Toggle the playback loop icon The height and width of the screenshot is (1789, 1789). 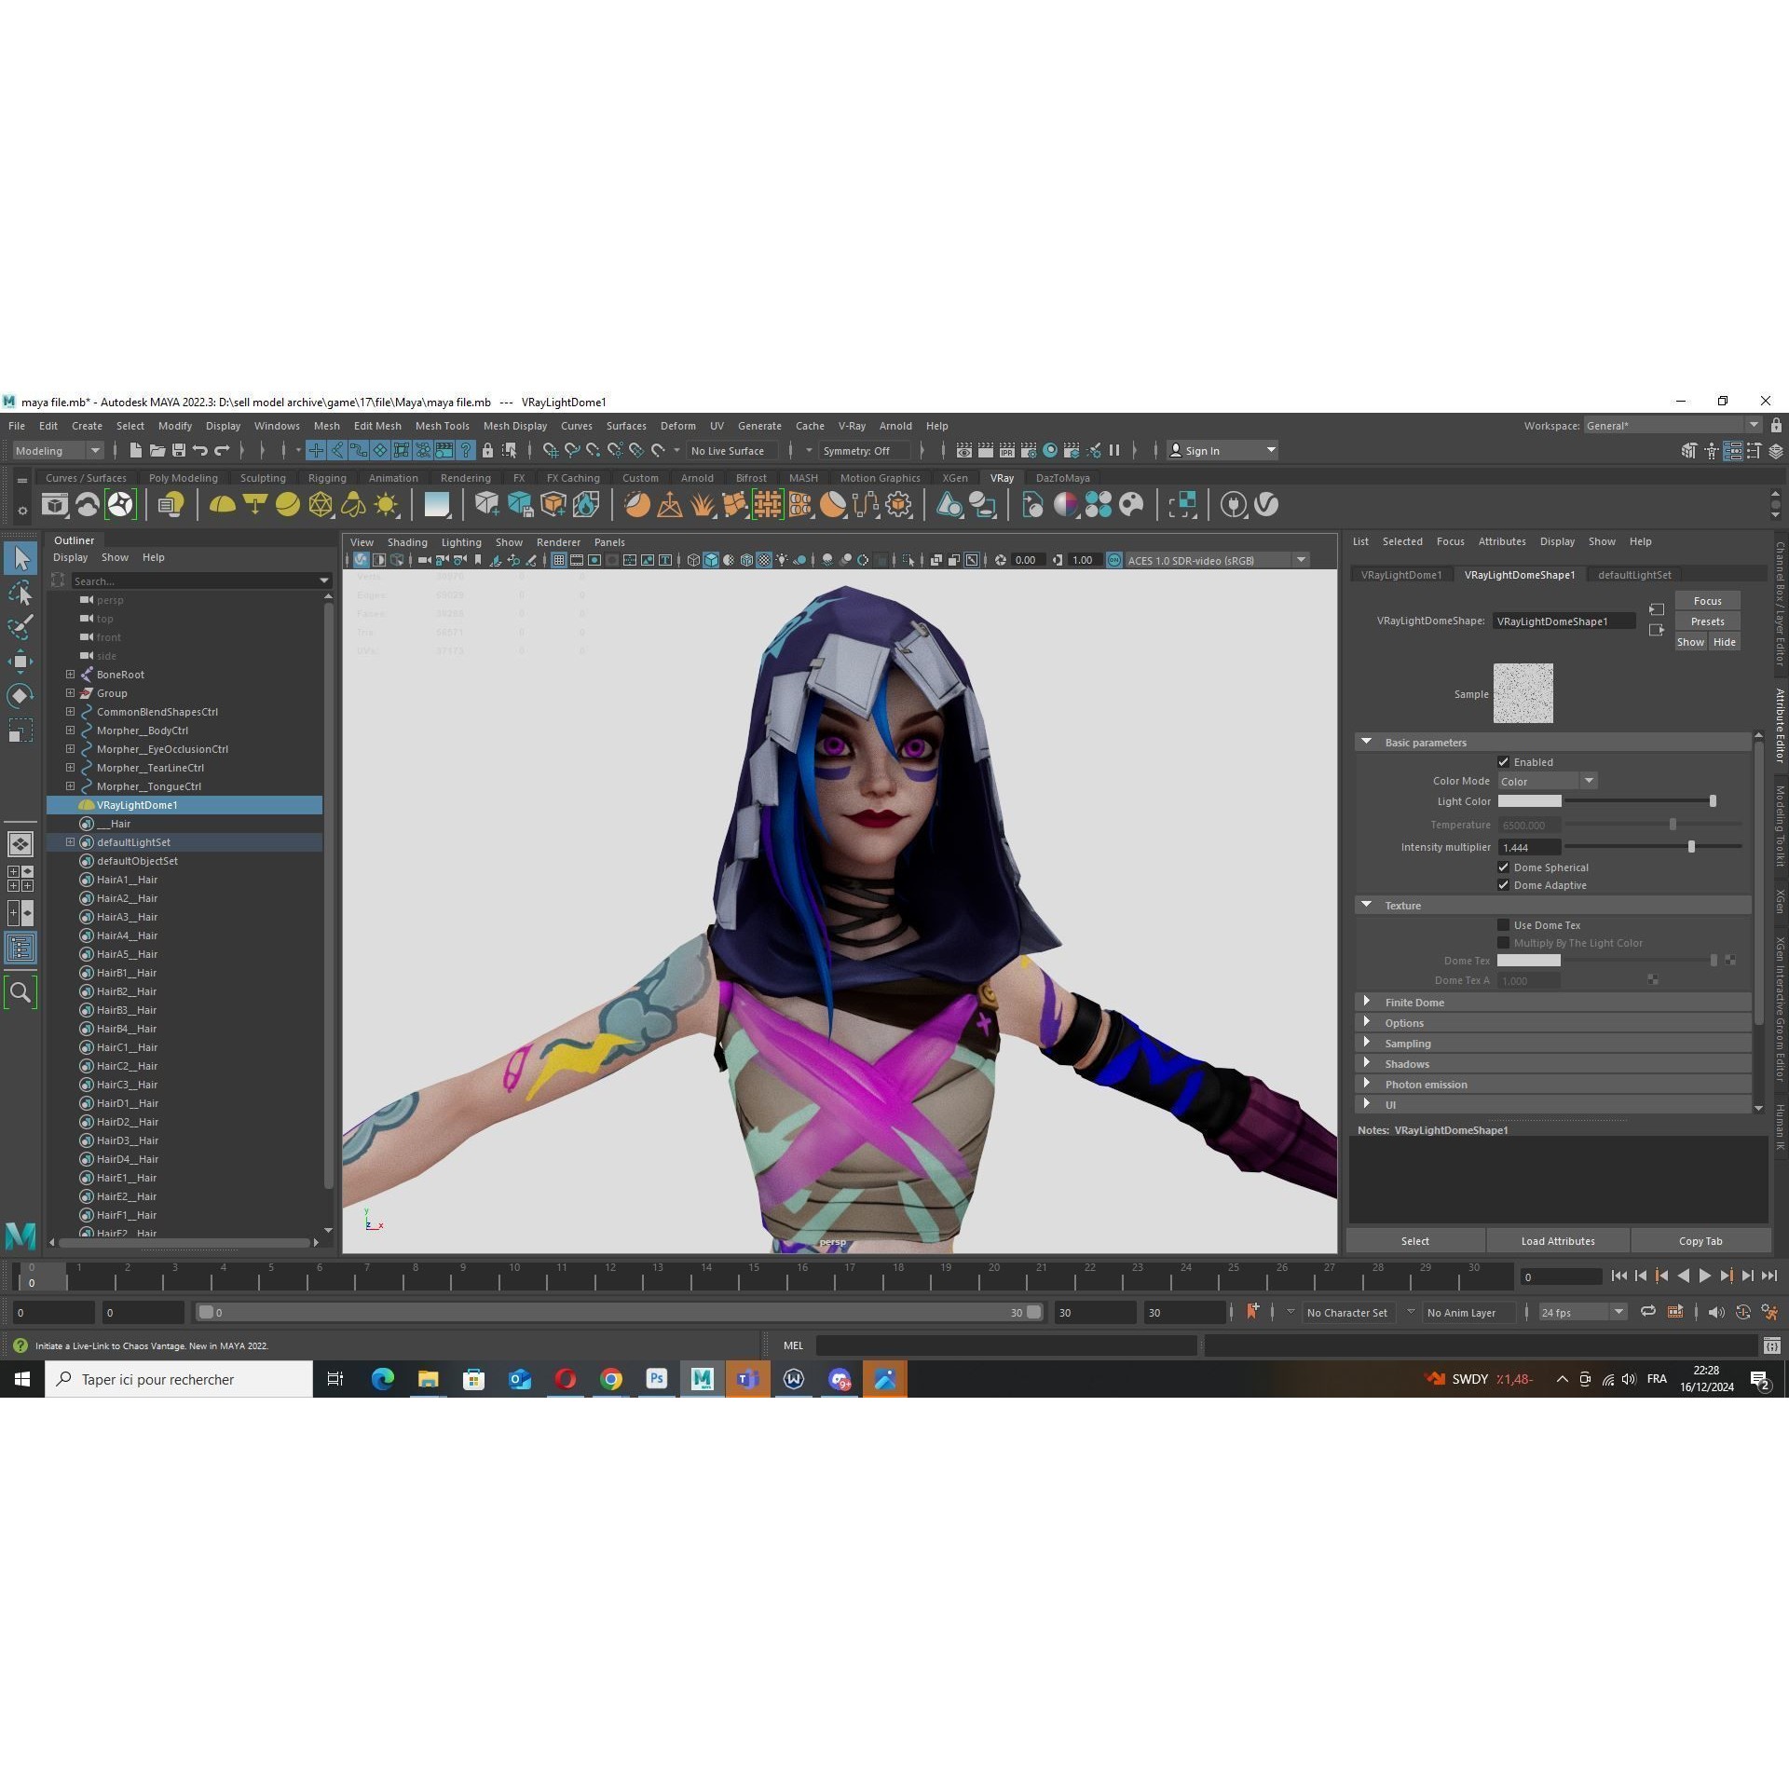pyautogui.click(x=1647, y=1312)
